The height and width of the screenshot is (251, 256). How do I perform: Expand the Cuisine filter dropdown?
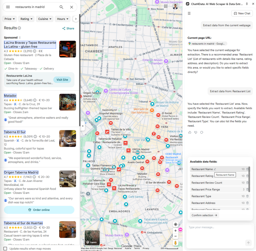[45, 19]
